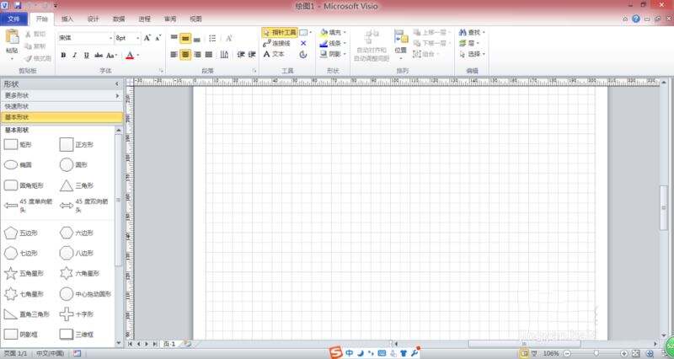
Task: Choose the ellipse (椭圆) shape
Action: [x=11, y=165]
